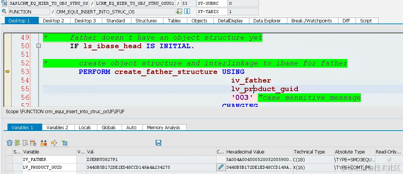Toggle read-only checkbox for IV_FATHER

tap(389, 159)
